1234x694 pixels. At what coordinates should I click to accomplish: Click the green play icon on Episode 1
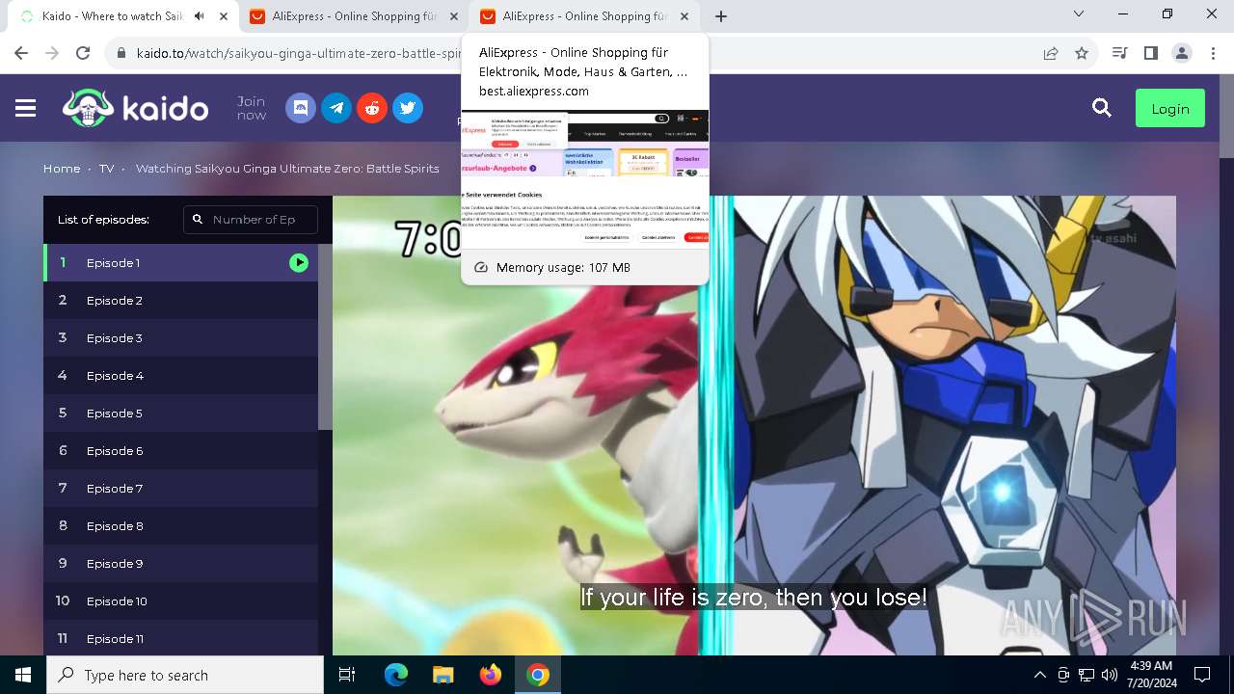click(x=299, y=262)
